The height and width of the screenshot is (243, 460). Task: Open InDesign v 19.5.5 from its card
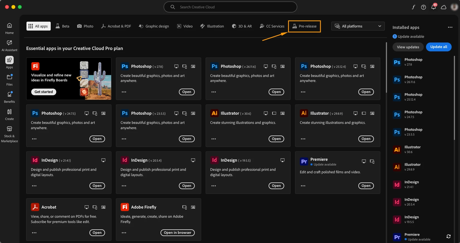(x=276, y=186)
